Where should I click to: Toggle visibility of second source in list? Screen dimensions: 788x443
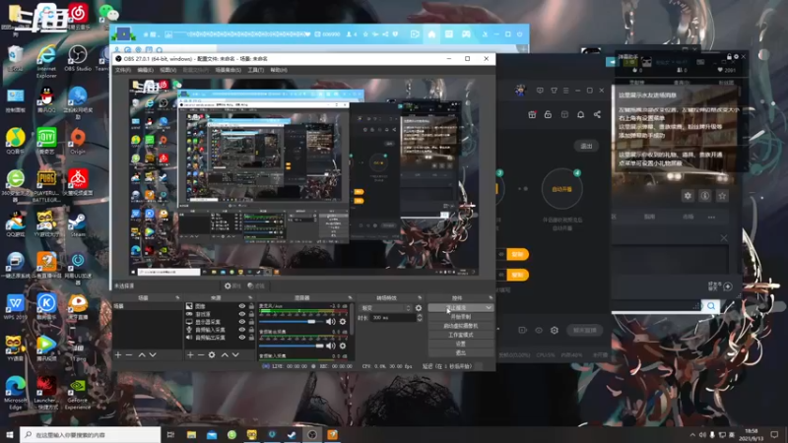click(241, 314)
